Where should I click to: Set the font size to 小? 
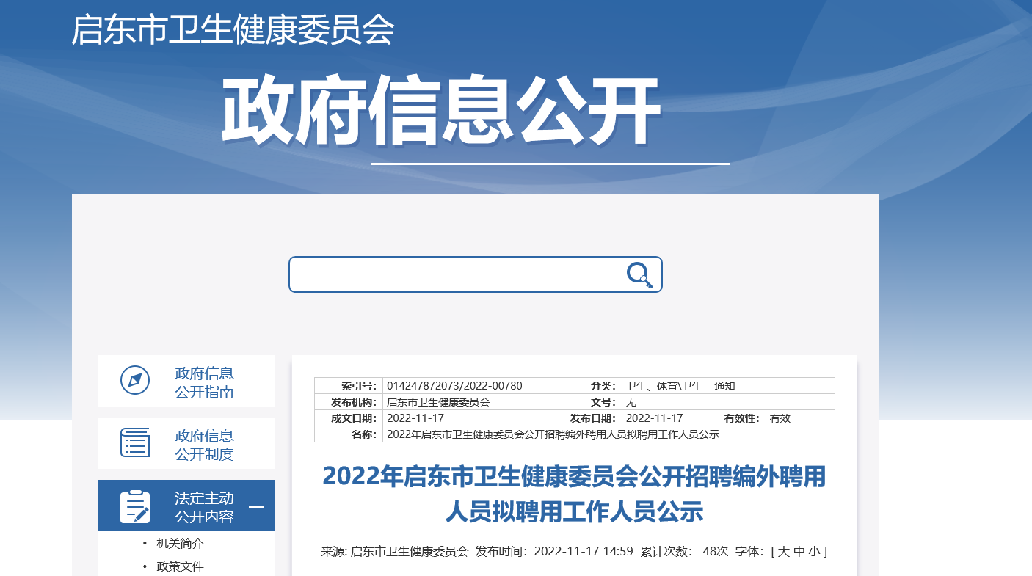(x=815, y=552)
